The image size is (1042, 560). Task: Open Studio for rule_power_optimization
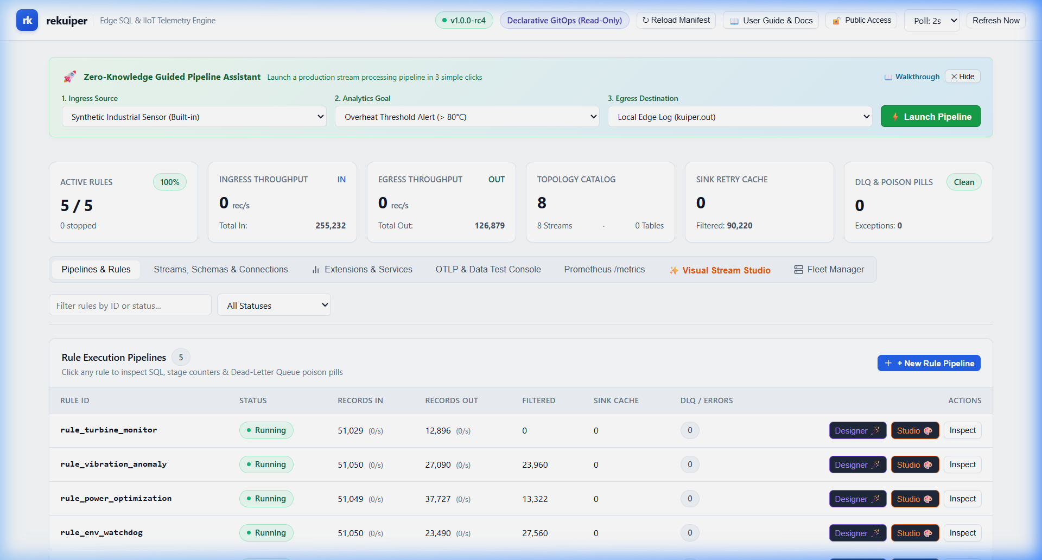point(914,499)
